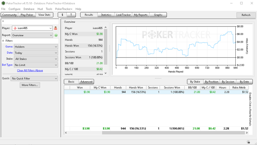
Task: Click the winnings line graph chart
Action: (176, 46)
